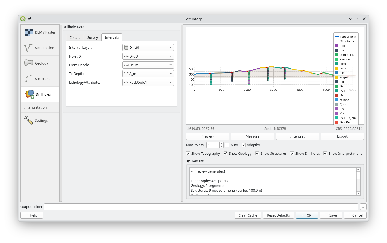Click the Interpret button
Screen dimensions: 387x243
pyautogui.click(x=297, y=136)
